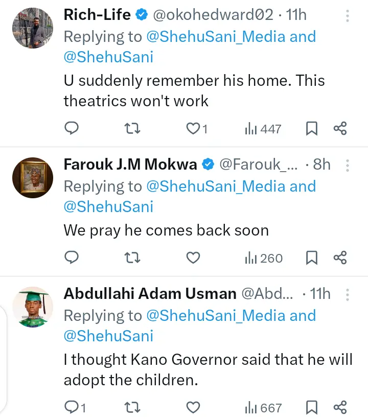
Task: Retweet Rich-Life's reply
Action: click(x=132, y=129)
